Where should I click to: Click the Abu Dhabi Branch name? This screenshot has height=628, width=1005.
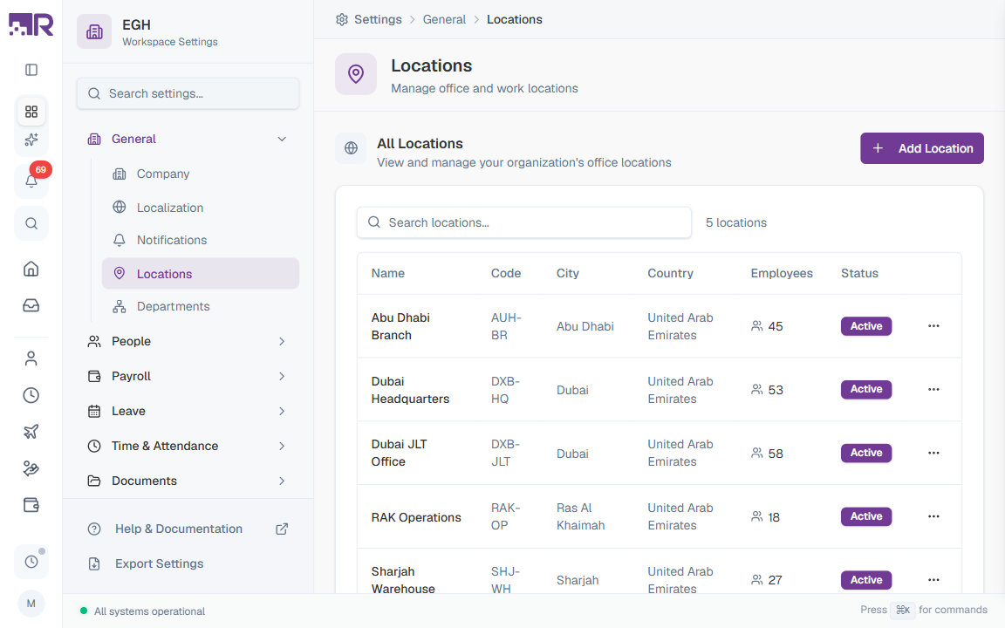400,326
